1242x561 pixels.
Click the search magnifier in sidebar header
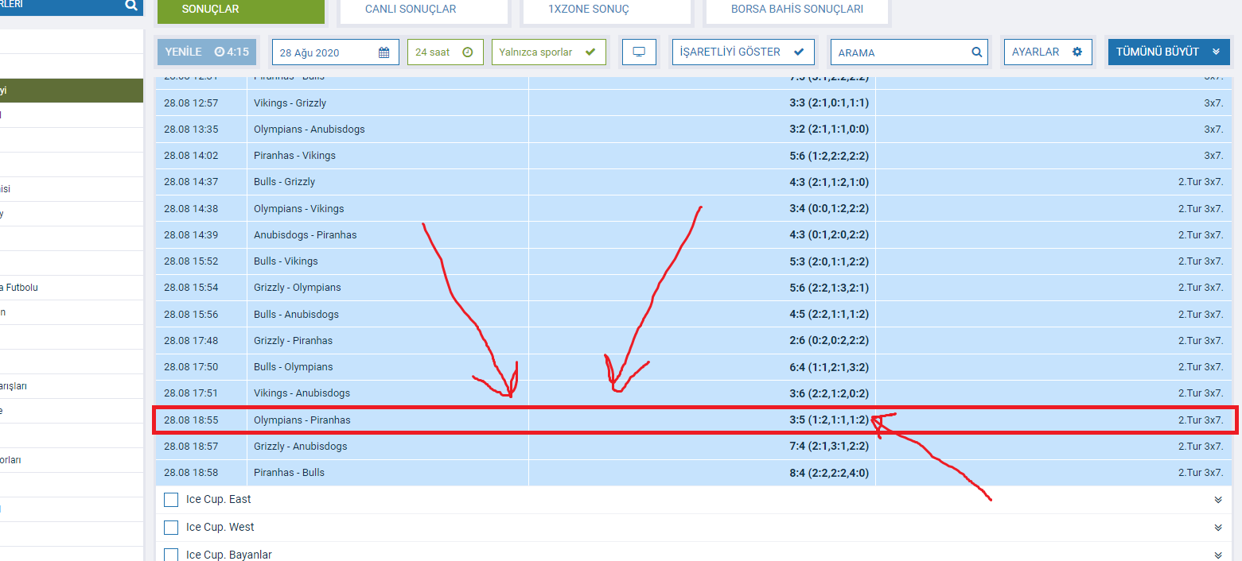click(x=131, y=5)
